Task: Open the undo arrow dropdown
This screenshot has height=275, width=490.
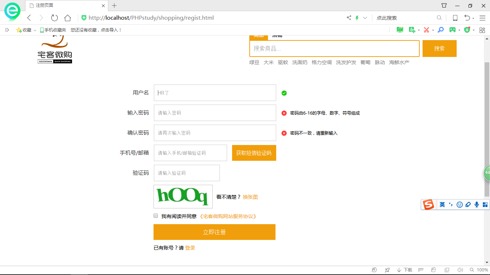Action: pyautogui.click(x=473, y=18)
